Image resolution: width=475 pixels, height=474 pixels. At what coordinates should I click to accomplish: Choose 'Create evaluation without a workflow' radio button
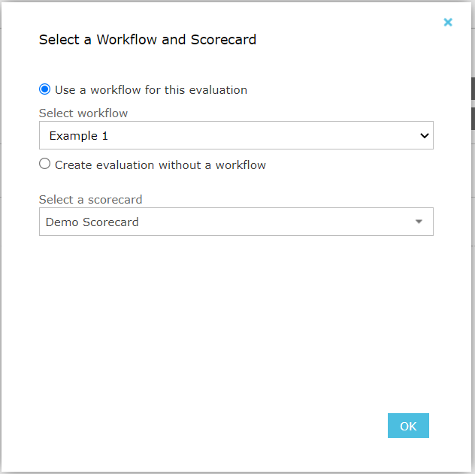(x=45, y=164)
